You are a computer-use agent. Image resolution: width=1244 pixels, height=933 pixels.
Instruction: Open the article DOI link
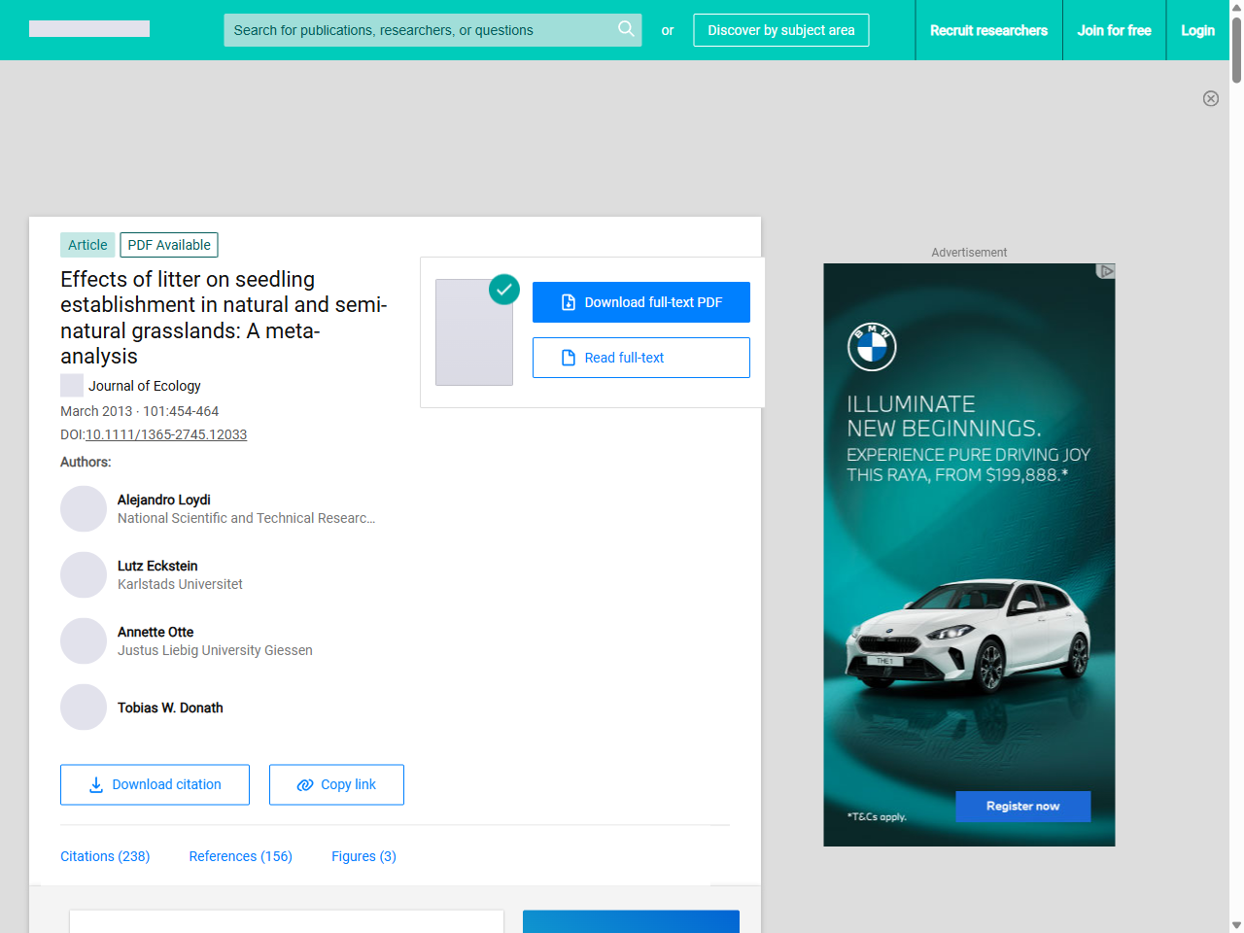click(166, 434)
